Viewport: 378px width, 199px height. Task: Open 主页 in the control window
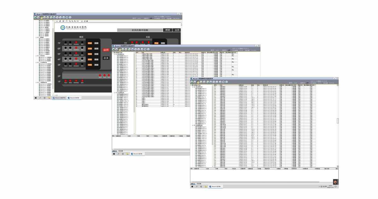click(x=177, y=30)
